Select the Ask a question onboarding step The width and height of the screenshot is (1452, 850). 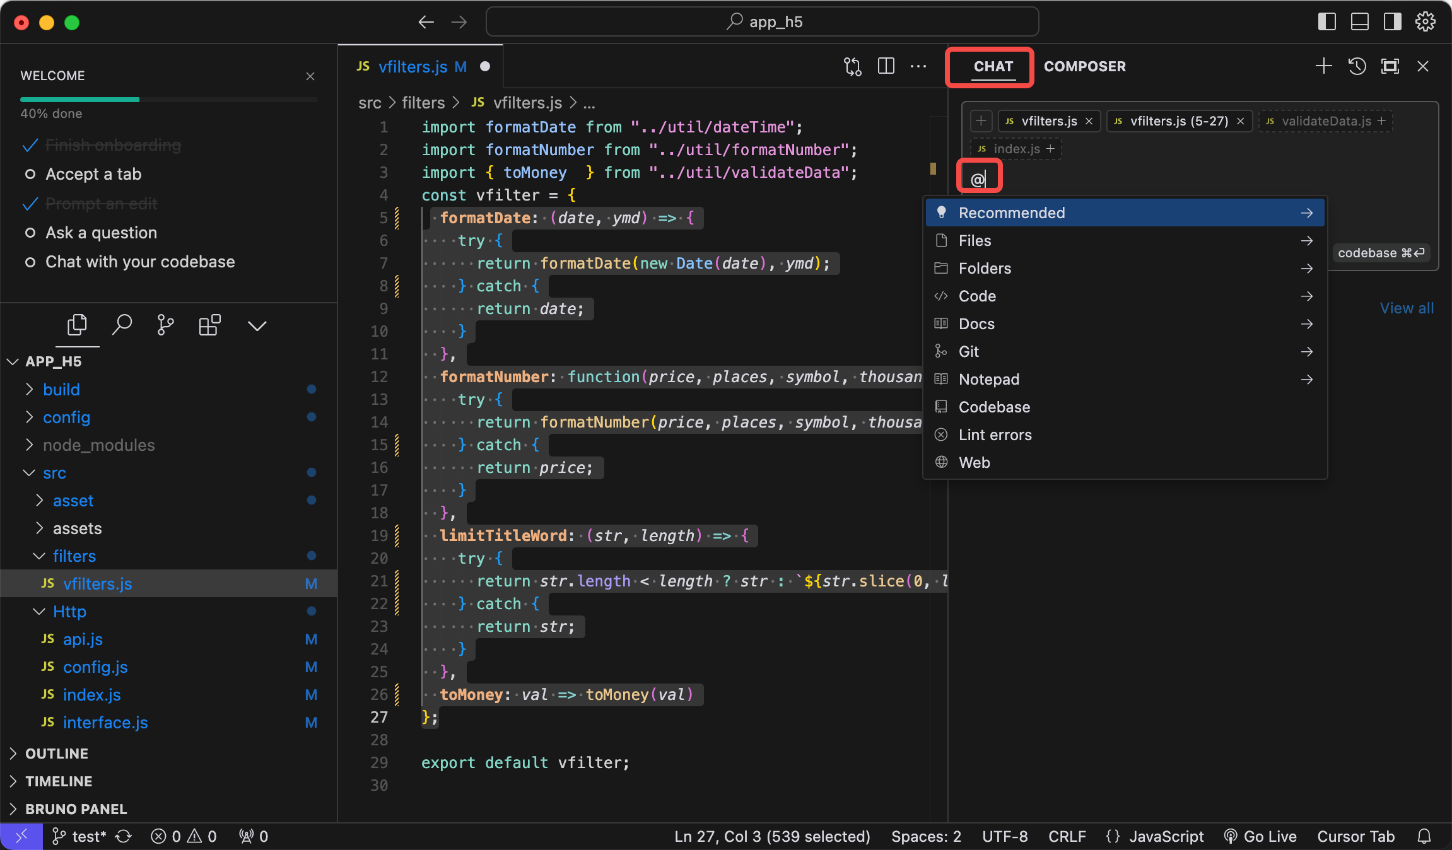[101, 233]
